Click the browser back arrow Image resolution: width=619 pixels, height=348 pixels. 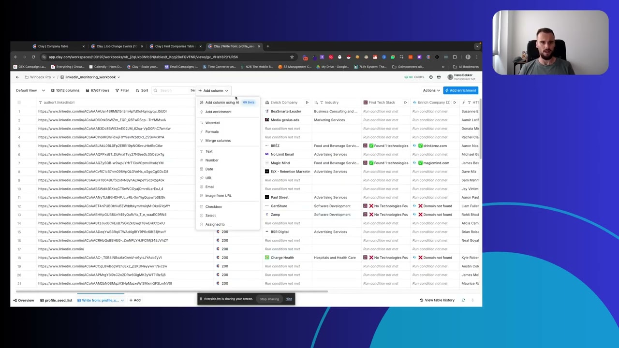[x=15, y=57]
